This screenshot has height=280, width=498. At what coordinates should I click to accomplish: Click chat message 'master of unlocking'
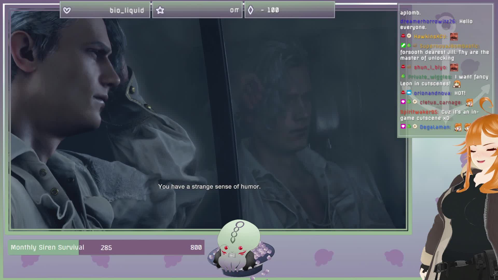(x=427, y=58)
